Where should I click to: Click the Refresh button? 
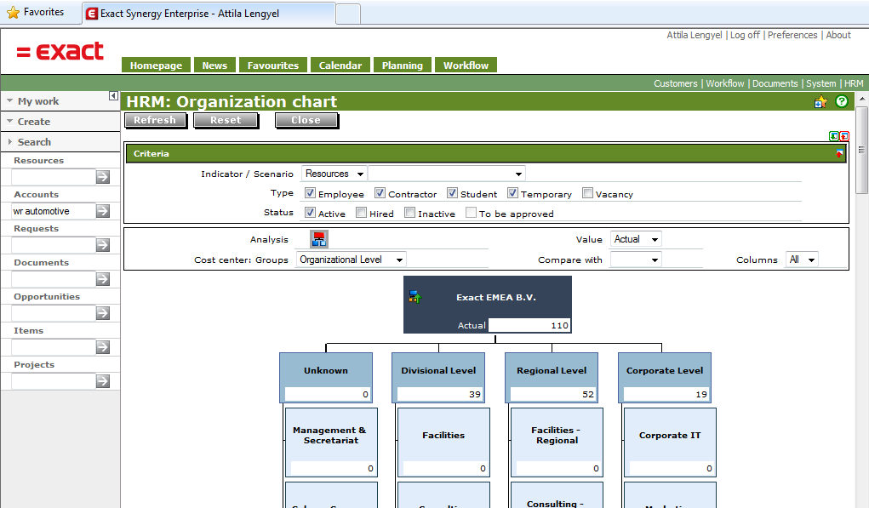point(155,120)
